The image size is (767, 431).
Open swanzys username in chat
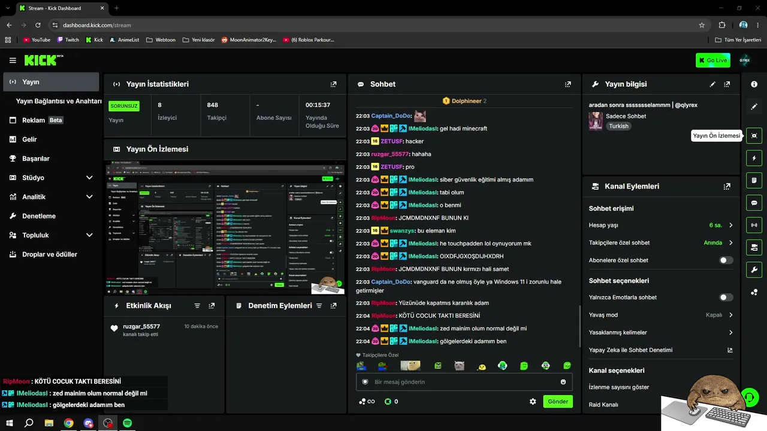(402, 230)
